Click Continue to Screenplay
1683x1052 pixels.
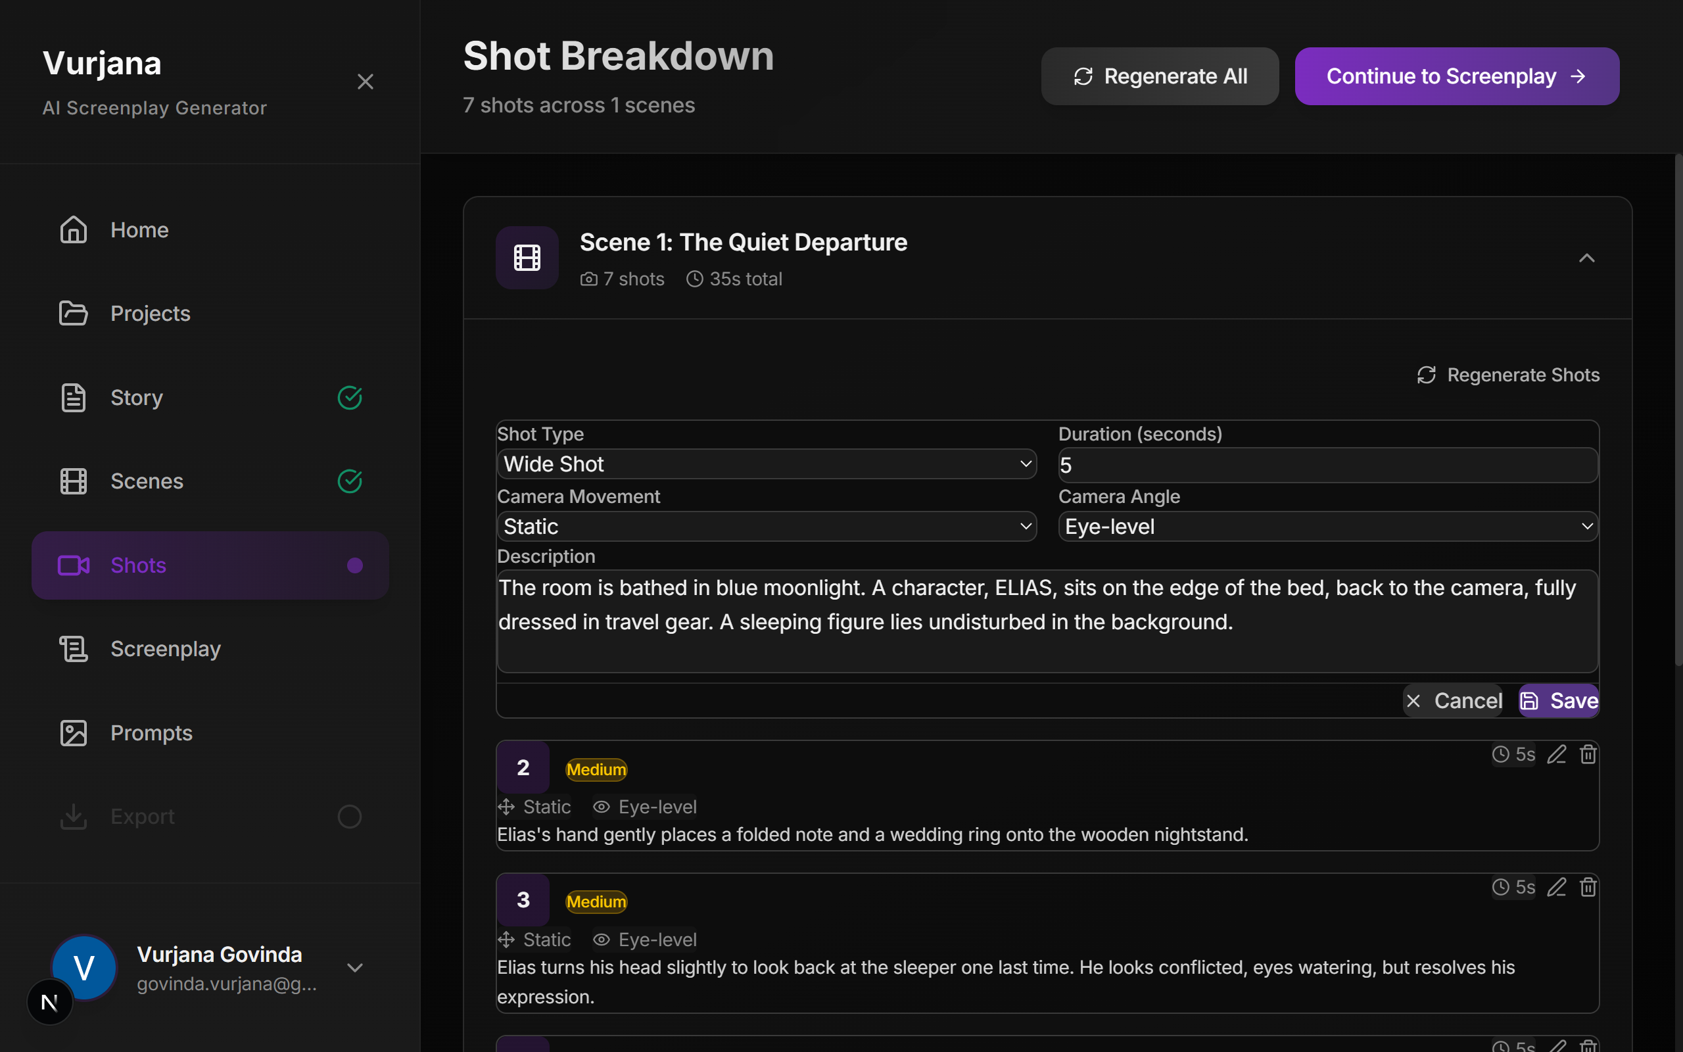coord(1456,76)
